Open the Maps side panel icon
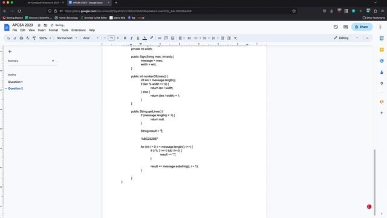Viewport: 387px width, 218px height. [x=382, y=84]
